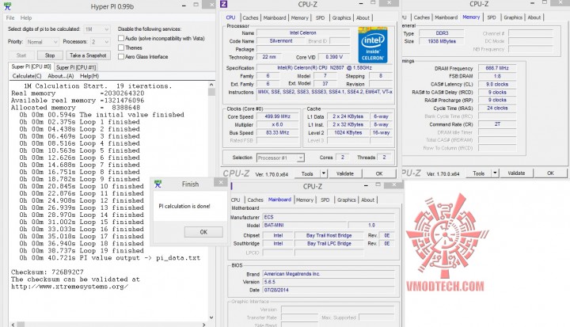Click Code Name field showing Silvermont
570x327 pixels.
(x=280, y=41)
